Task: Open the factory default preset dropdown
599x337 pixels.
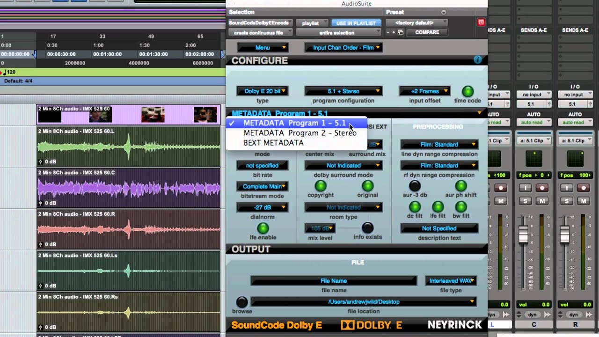Action: coord(417,23)
